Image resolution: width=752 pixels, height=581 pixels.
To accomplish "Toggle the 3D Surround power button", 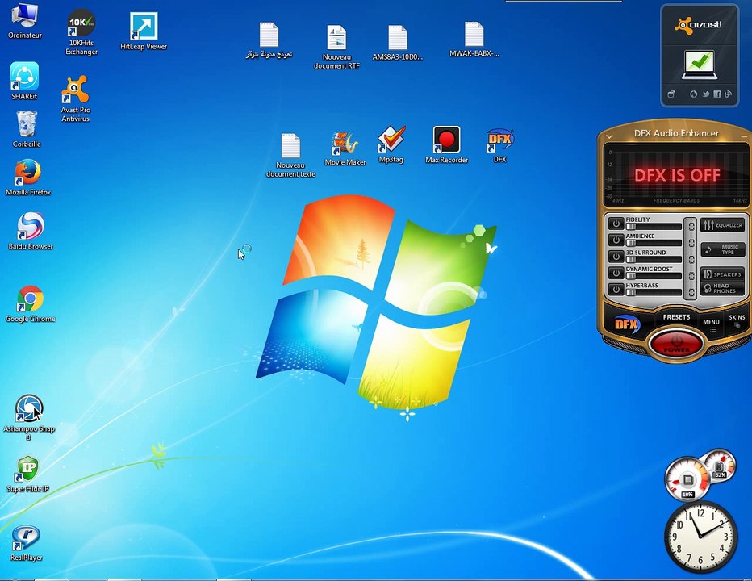I will 616,256.
